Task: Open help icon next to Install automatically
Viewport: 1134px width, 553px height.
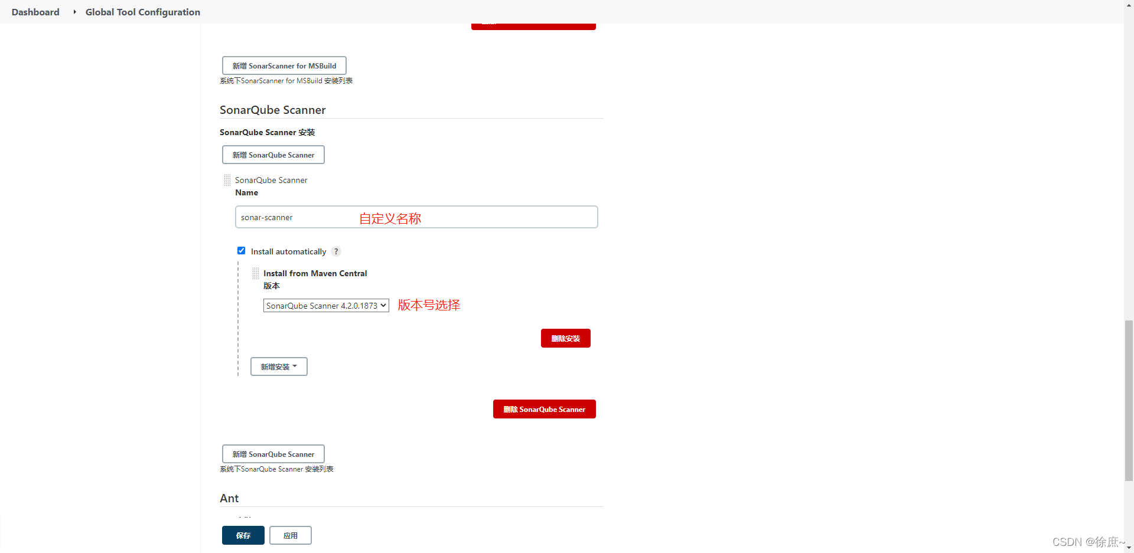Action: coord(336,251)
